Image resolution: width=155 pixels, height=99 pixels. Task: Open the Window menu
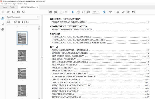coord(20,4)
